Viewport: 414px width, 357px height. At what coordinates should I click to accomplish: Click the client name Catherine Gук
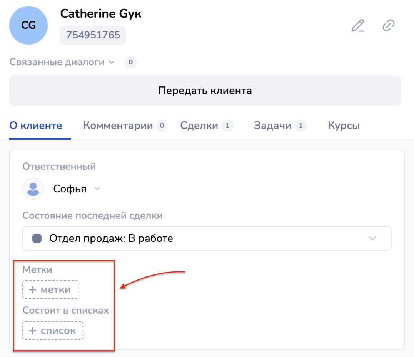coord(101,14)
